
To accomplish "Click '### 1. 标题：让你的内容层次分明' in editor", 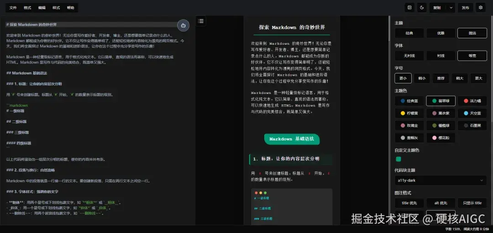I will (x=34, y=84).
